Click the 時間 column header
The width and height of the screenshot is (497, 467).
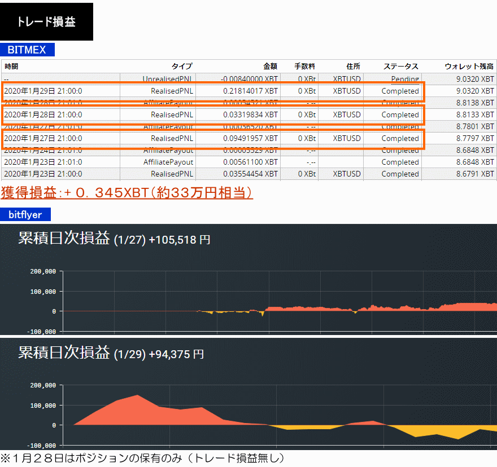[x=11, y=67]
